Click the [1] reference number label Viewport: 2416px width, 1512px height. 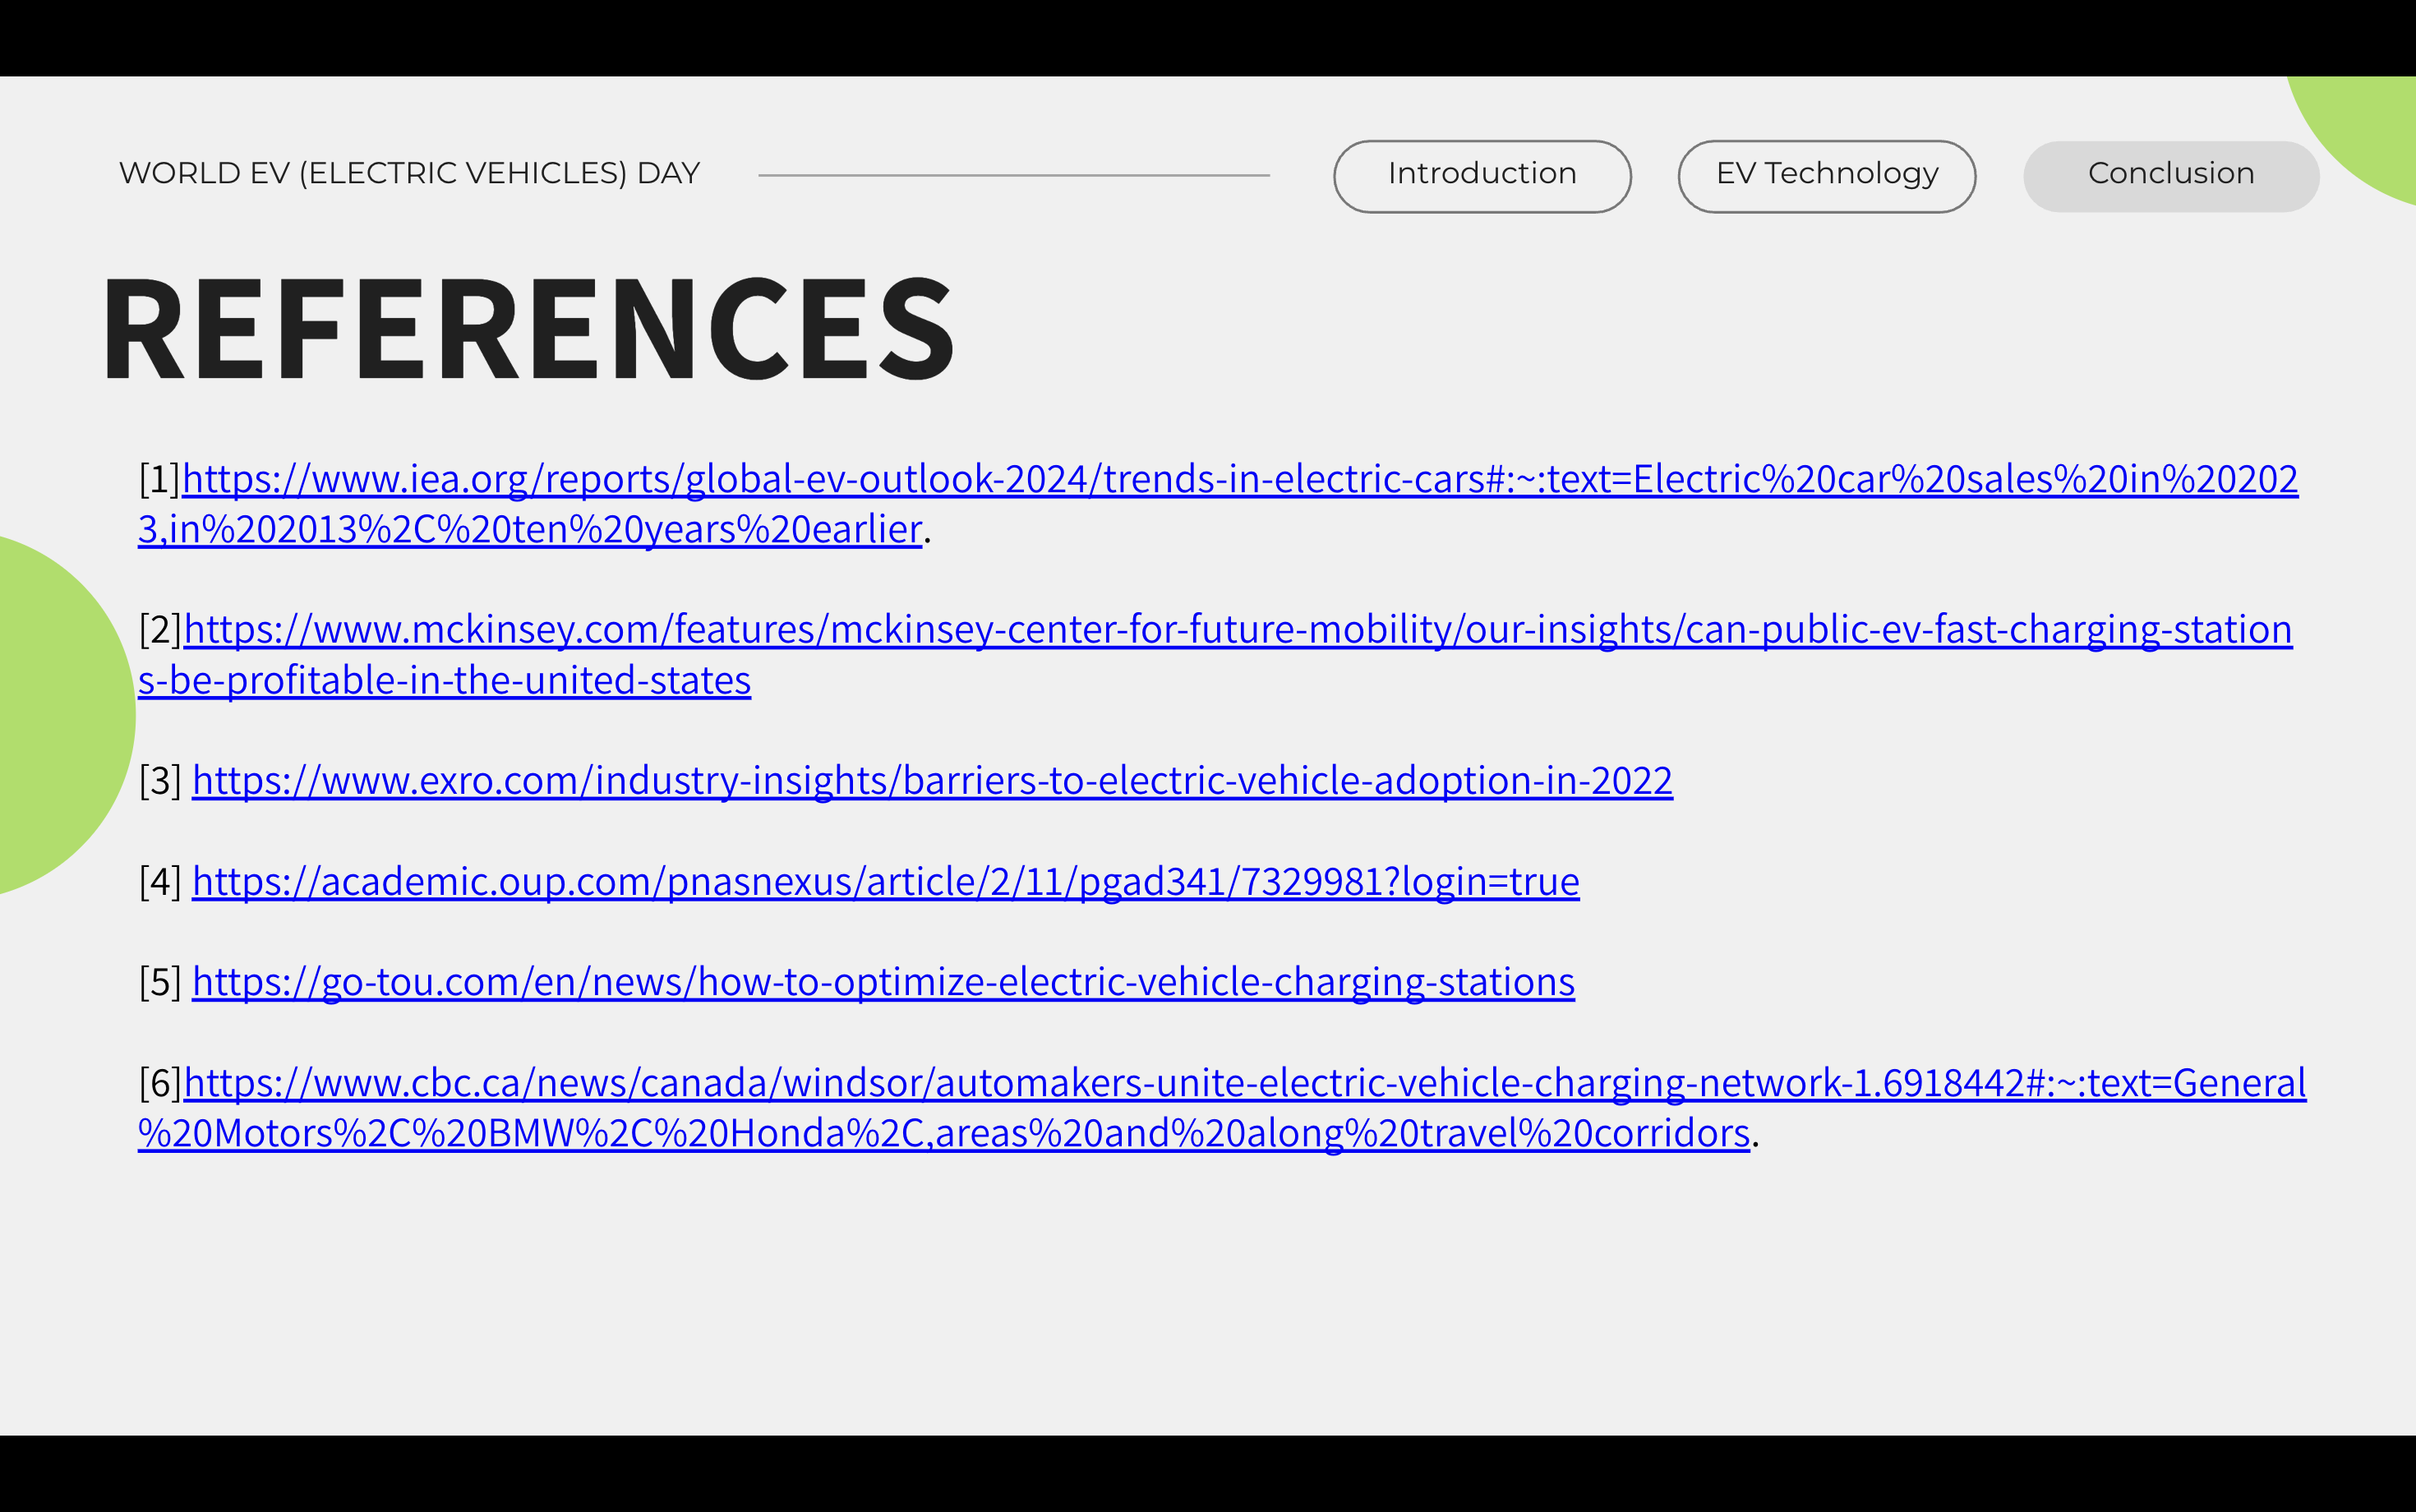(159, 480)
